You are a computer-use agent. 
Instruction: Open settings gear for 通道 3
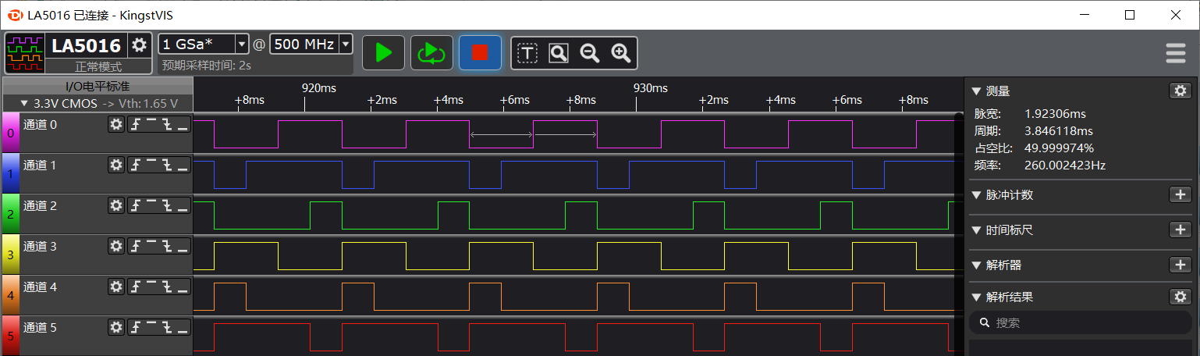coord(116,246)
